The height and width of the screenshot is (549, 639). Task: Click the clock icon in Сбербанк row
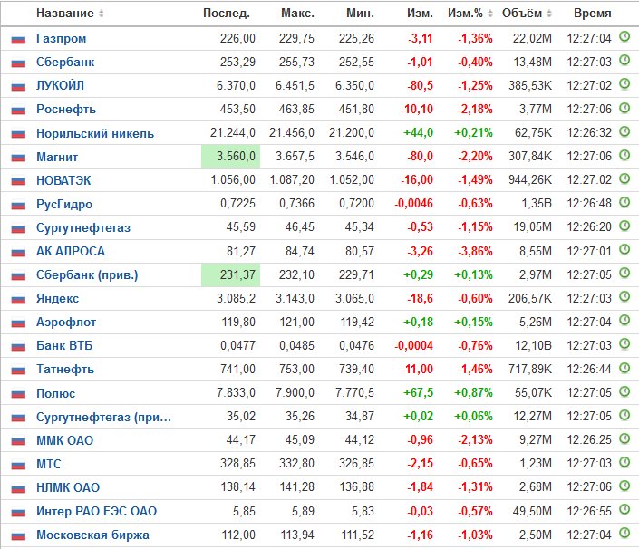click(x=624, y=61)
